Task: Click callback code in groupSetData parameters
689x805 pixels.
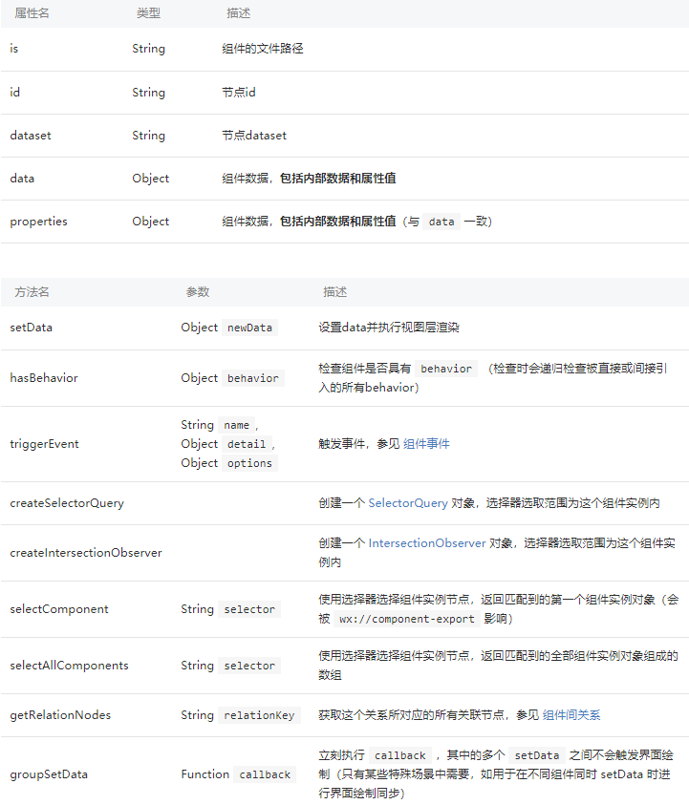Action: (265, 774)
